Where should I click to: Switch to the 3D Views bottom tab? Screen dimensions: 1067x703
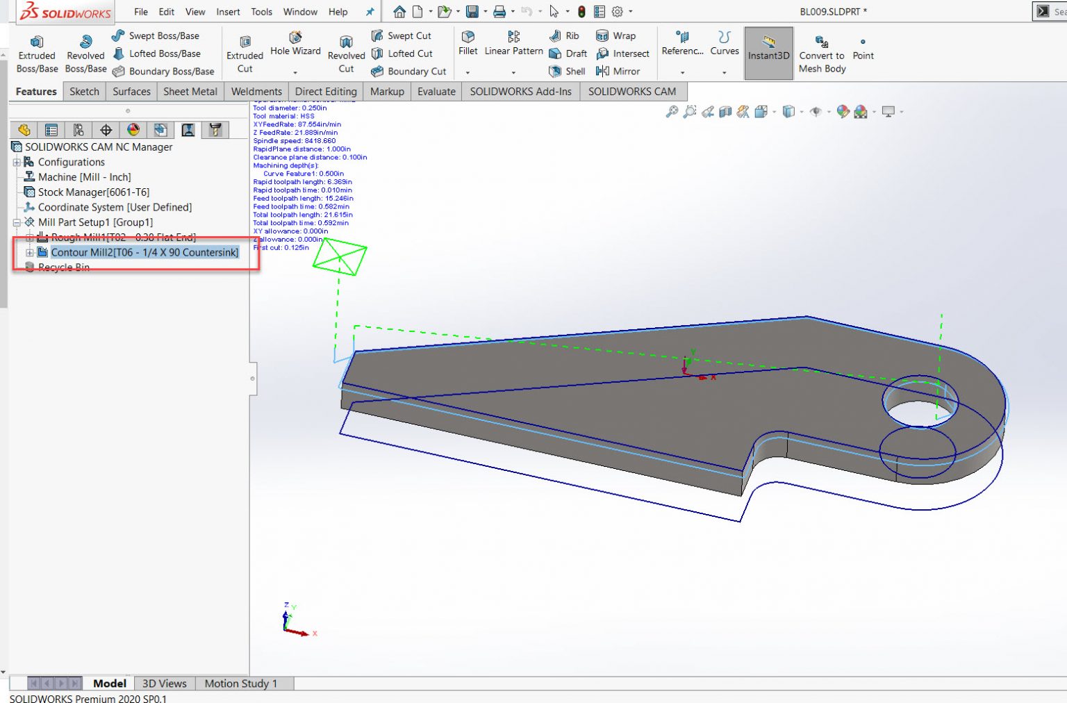[x=165, y=684]
